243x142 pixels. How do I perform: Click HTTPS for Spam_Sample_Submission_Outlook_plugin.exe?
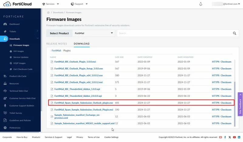point(216,103)
